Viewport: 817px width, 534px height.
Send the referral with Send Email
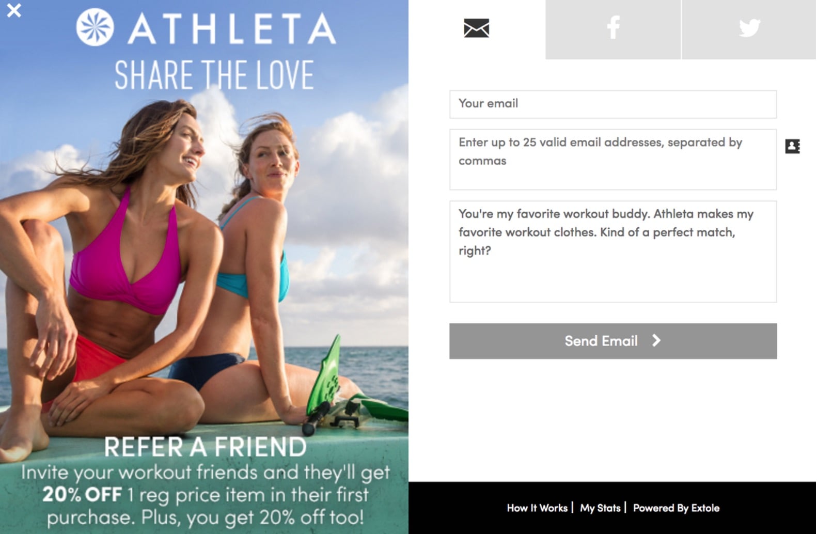coord(612,341)
